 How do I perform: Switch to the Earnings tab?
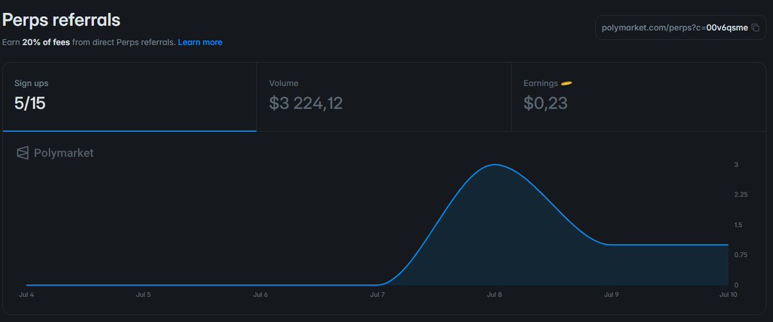(638, 97)
